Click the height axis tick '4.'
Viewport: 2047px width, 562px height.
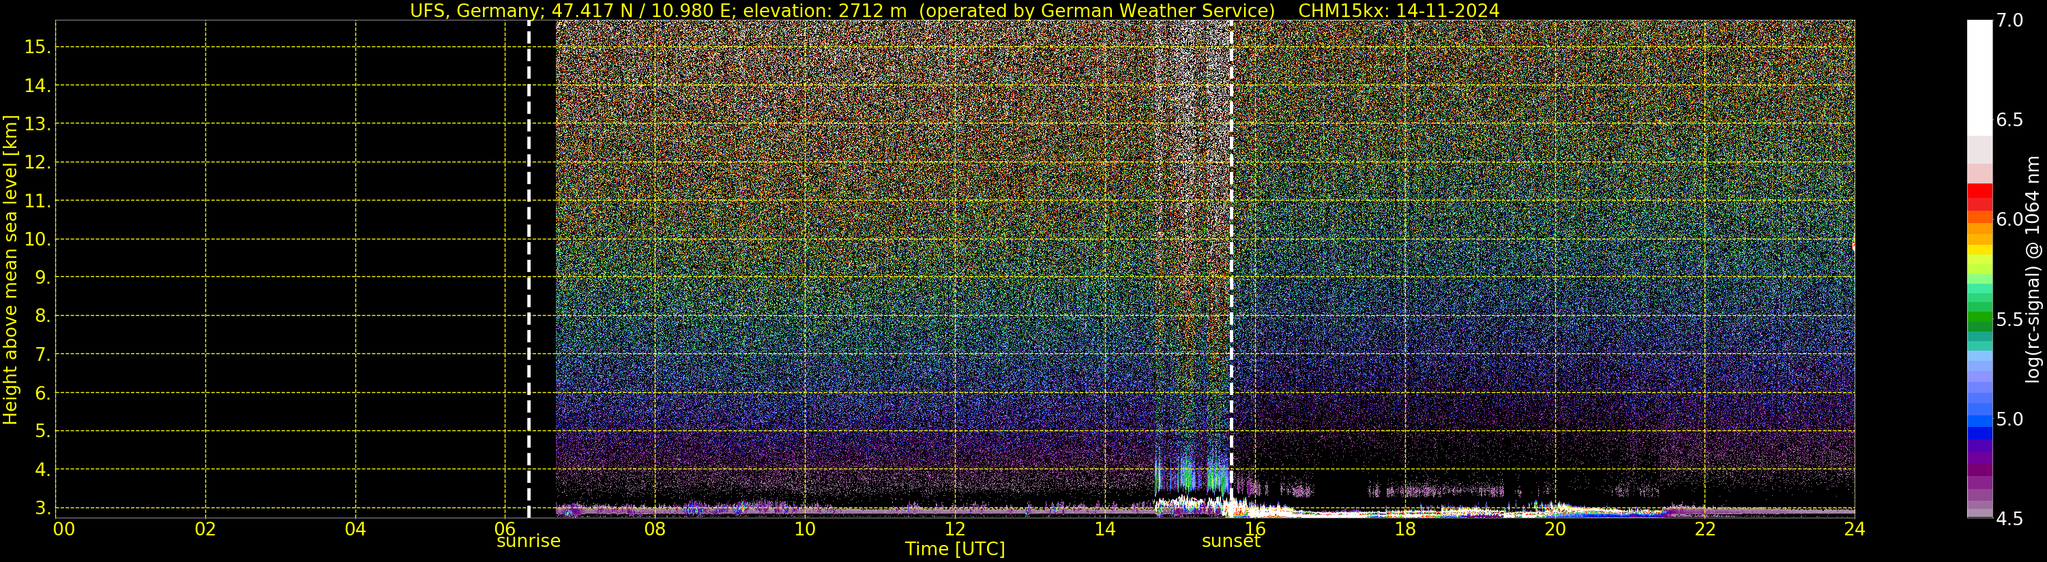point(43,470)
